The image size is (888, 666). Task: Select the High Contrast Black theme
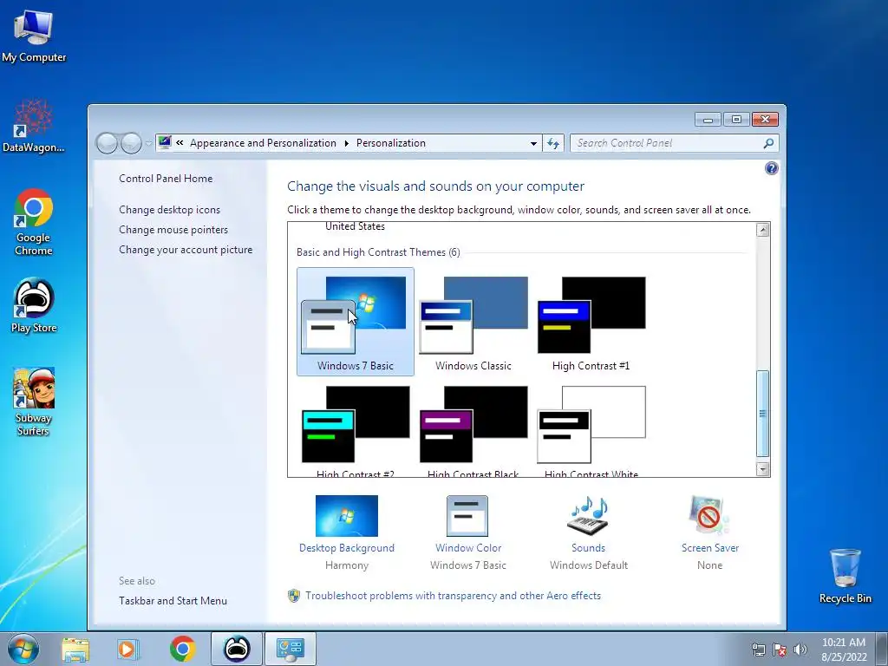point(473,430)
